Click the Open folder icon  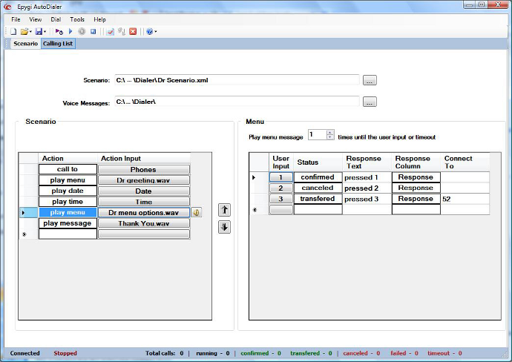[24, 32]
